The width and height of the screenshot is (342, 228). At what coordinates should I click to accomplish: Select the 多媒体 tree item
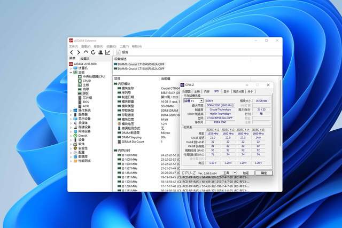pos(83,123)
